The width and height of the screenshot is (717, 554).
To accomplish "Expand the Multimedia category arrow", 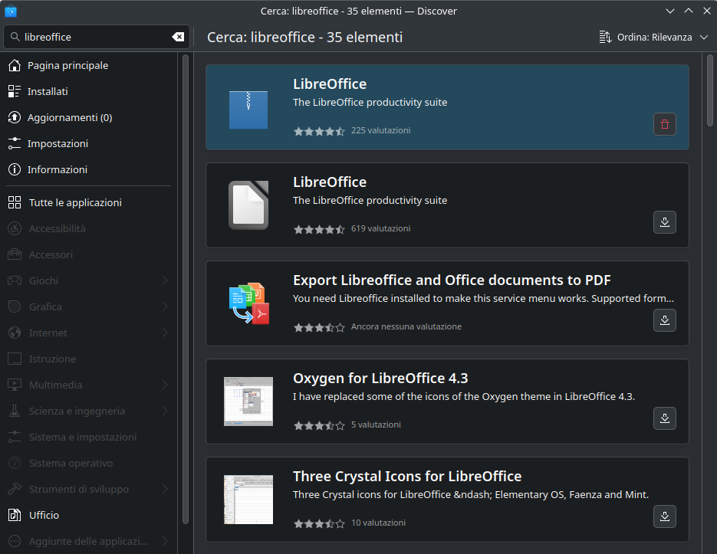I will pos(165,385).
